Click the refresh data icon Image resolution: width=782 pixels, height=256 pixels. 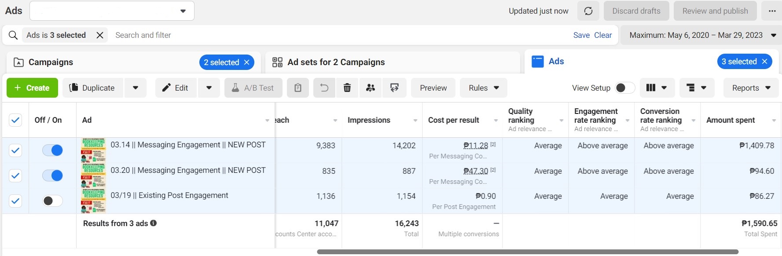pyautogui.click(x=588, y=11)
